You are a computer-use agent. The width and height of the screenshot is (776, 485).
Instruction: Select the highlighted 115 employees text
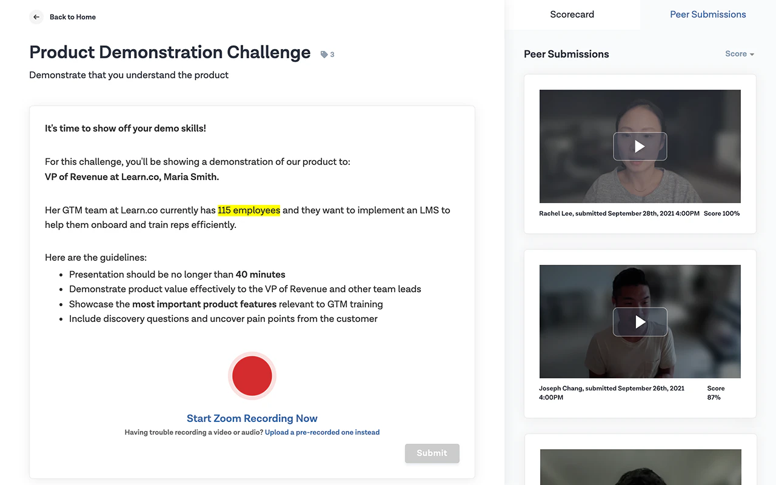point(249,210)
